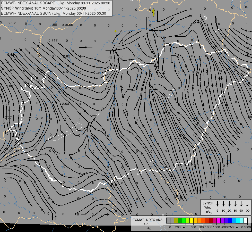Click the 5 m/s wind arrow in legend
The width and height of the screenshot is (252, 232).
[x=218, y=204]
